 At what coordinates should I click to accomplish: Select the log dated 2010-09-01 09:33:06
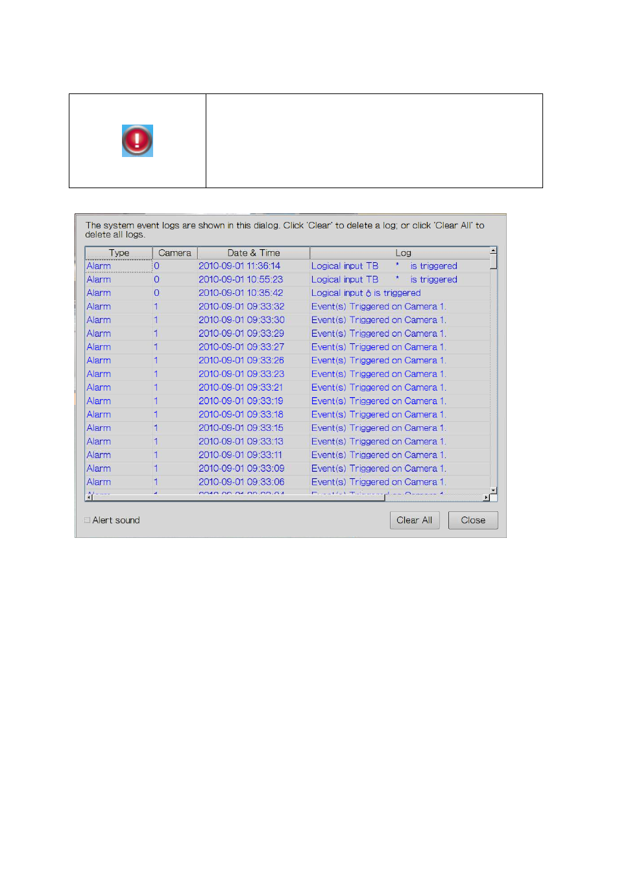pyautogui.click(x=287, y=482)
